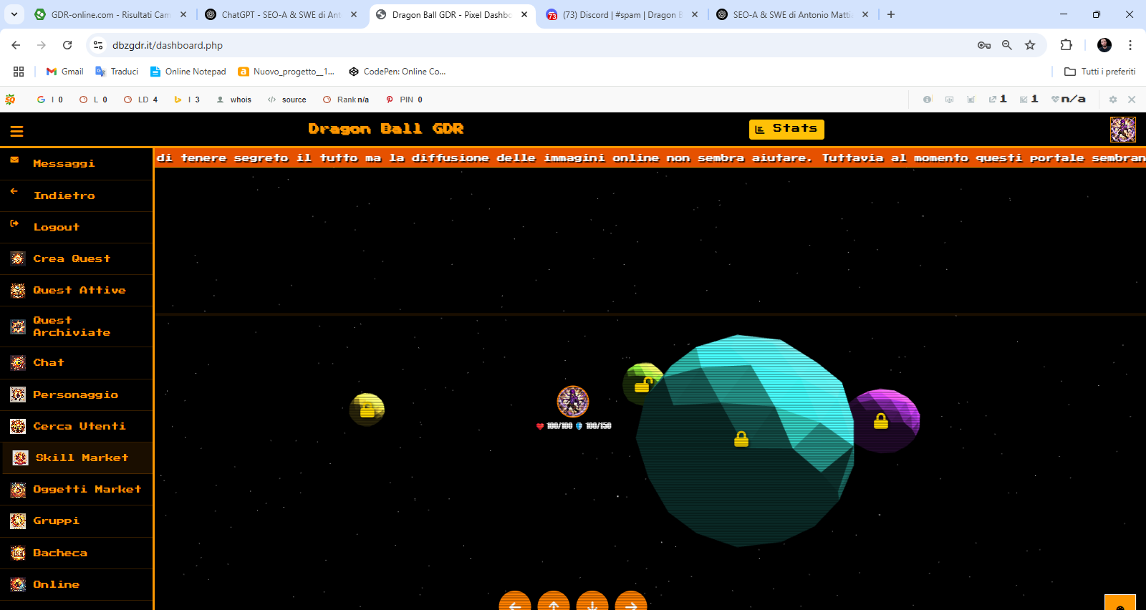Click the Indietro sidebar item
This screenshot has height=610, width=1146.
[77, 195]
